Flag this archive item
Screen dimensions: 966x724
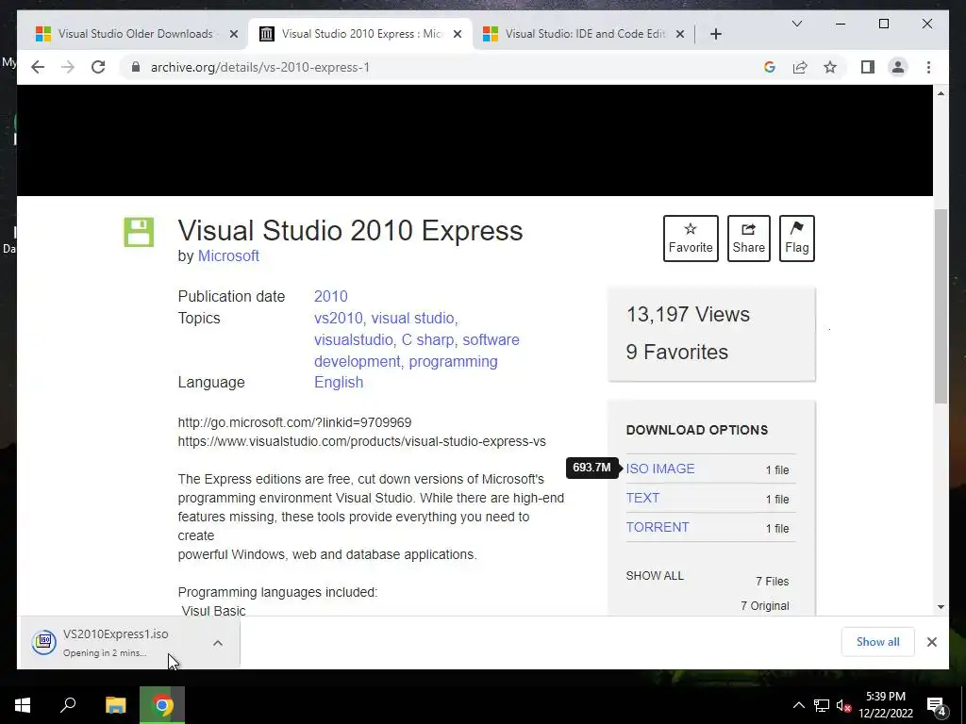[x=796, y=239]
